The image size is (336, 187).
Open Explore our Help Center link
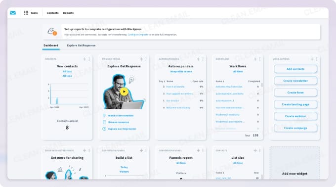point(122,129)
